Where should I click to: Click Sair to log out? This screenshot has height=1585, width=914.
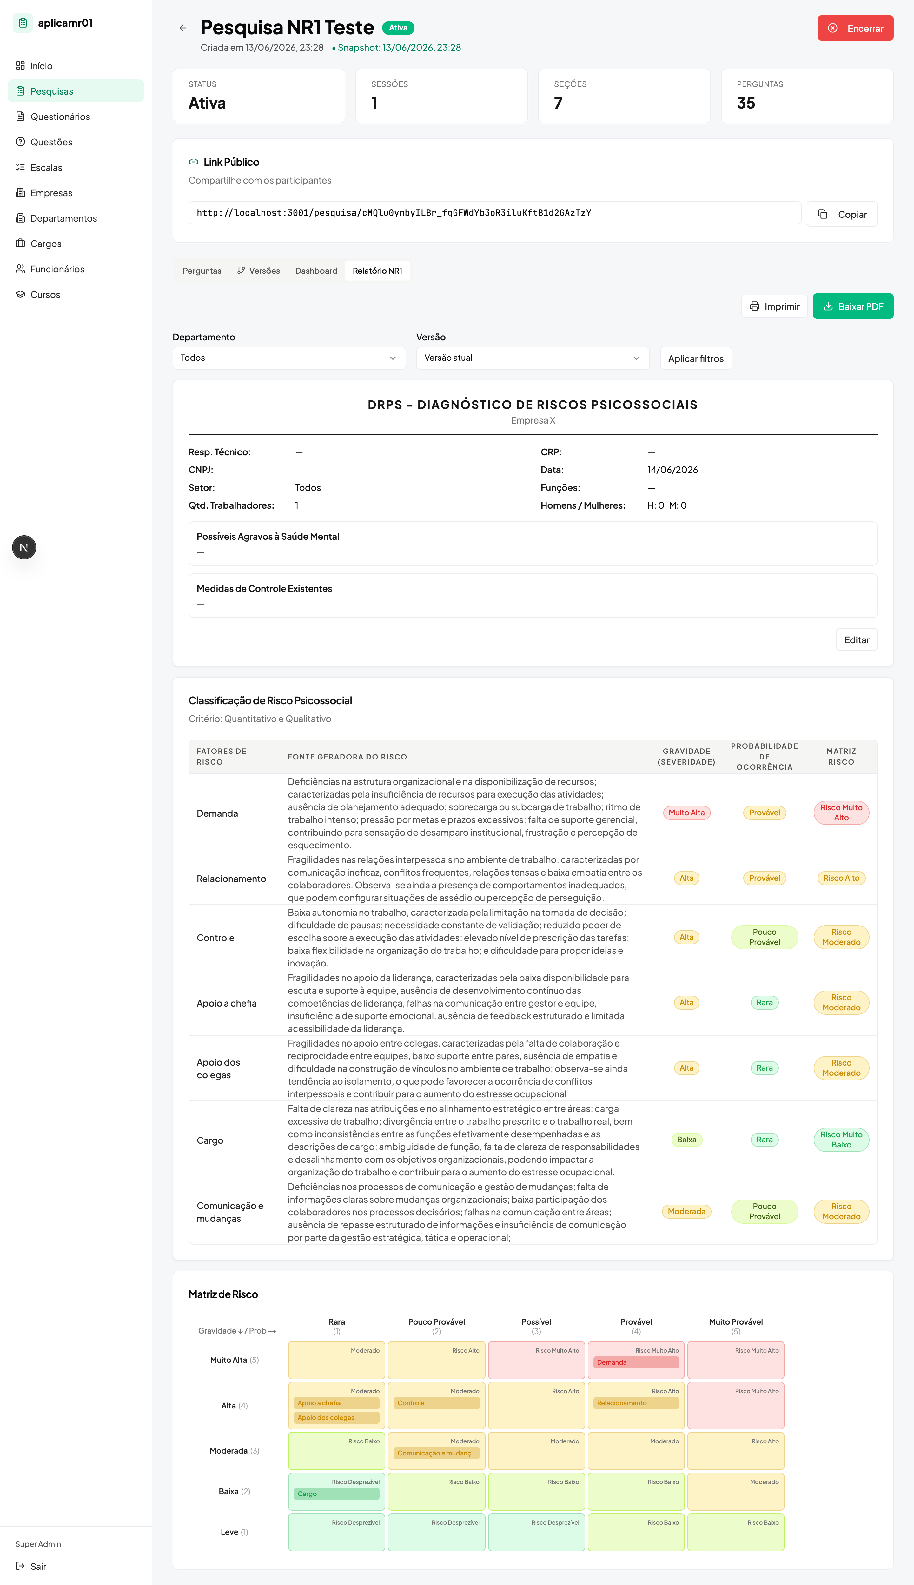coord(76,1566)
